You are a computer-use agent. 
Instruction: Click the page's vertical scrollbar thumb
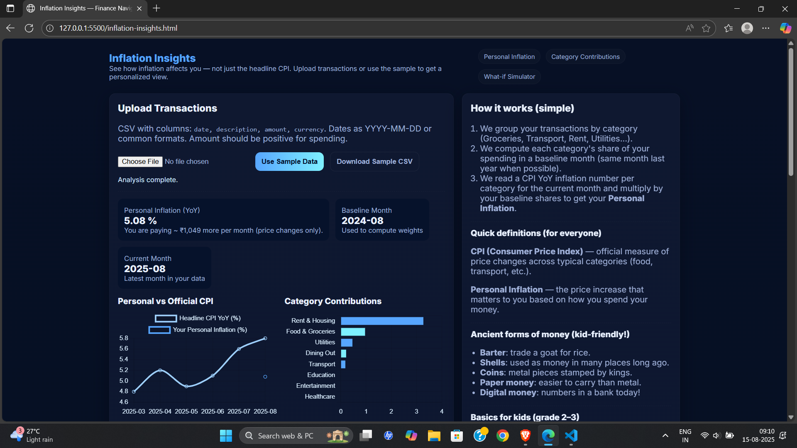pos(791,112)
